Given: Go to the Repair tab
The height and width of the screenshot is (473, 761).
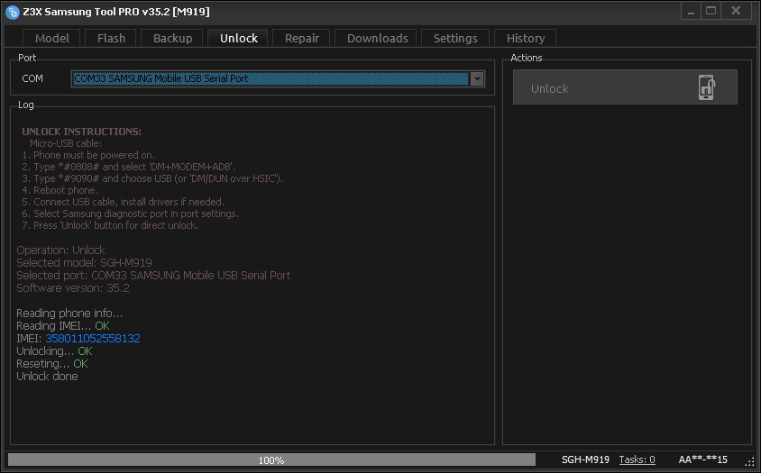Looking at the screenshot, I should click(301, 39).
